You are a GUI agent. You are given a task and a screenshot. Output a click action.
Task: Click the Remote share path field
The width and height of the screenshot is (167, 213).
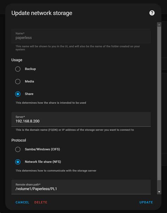(x=81, y=187)
